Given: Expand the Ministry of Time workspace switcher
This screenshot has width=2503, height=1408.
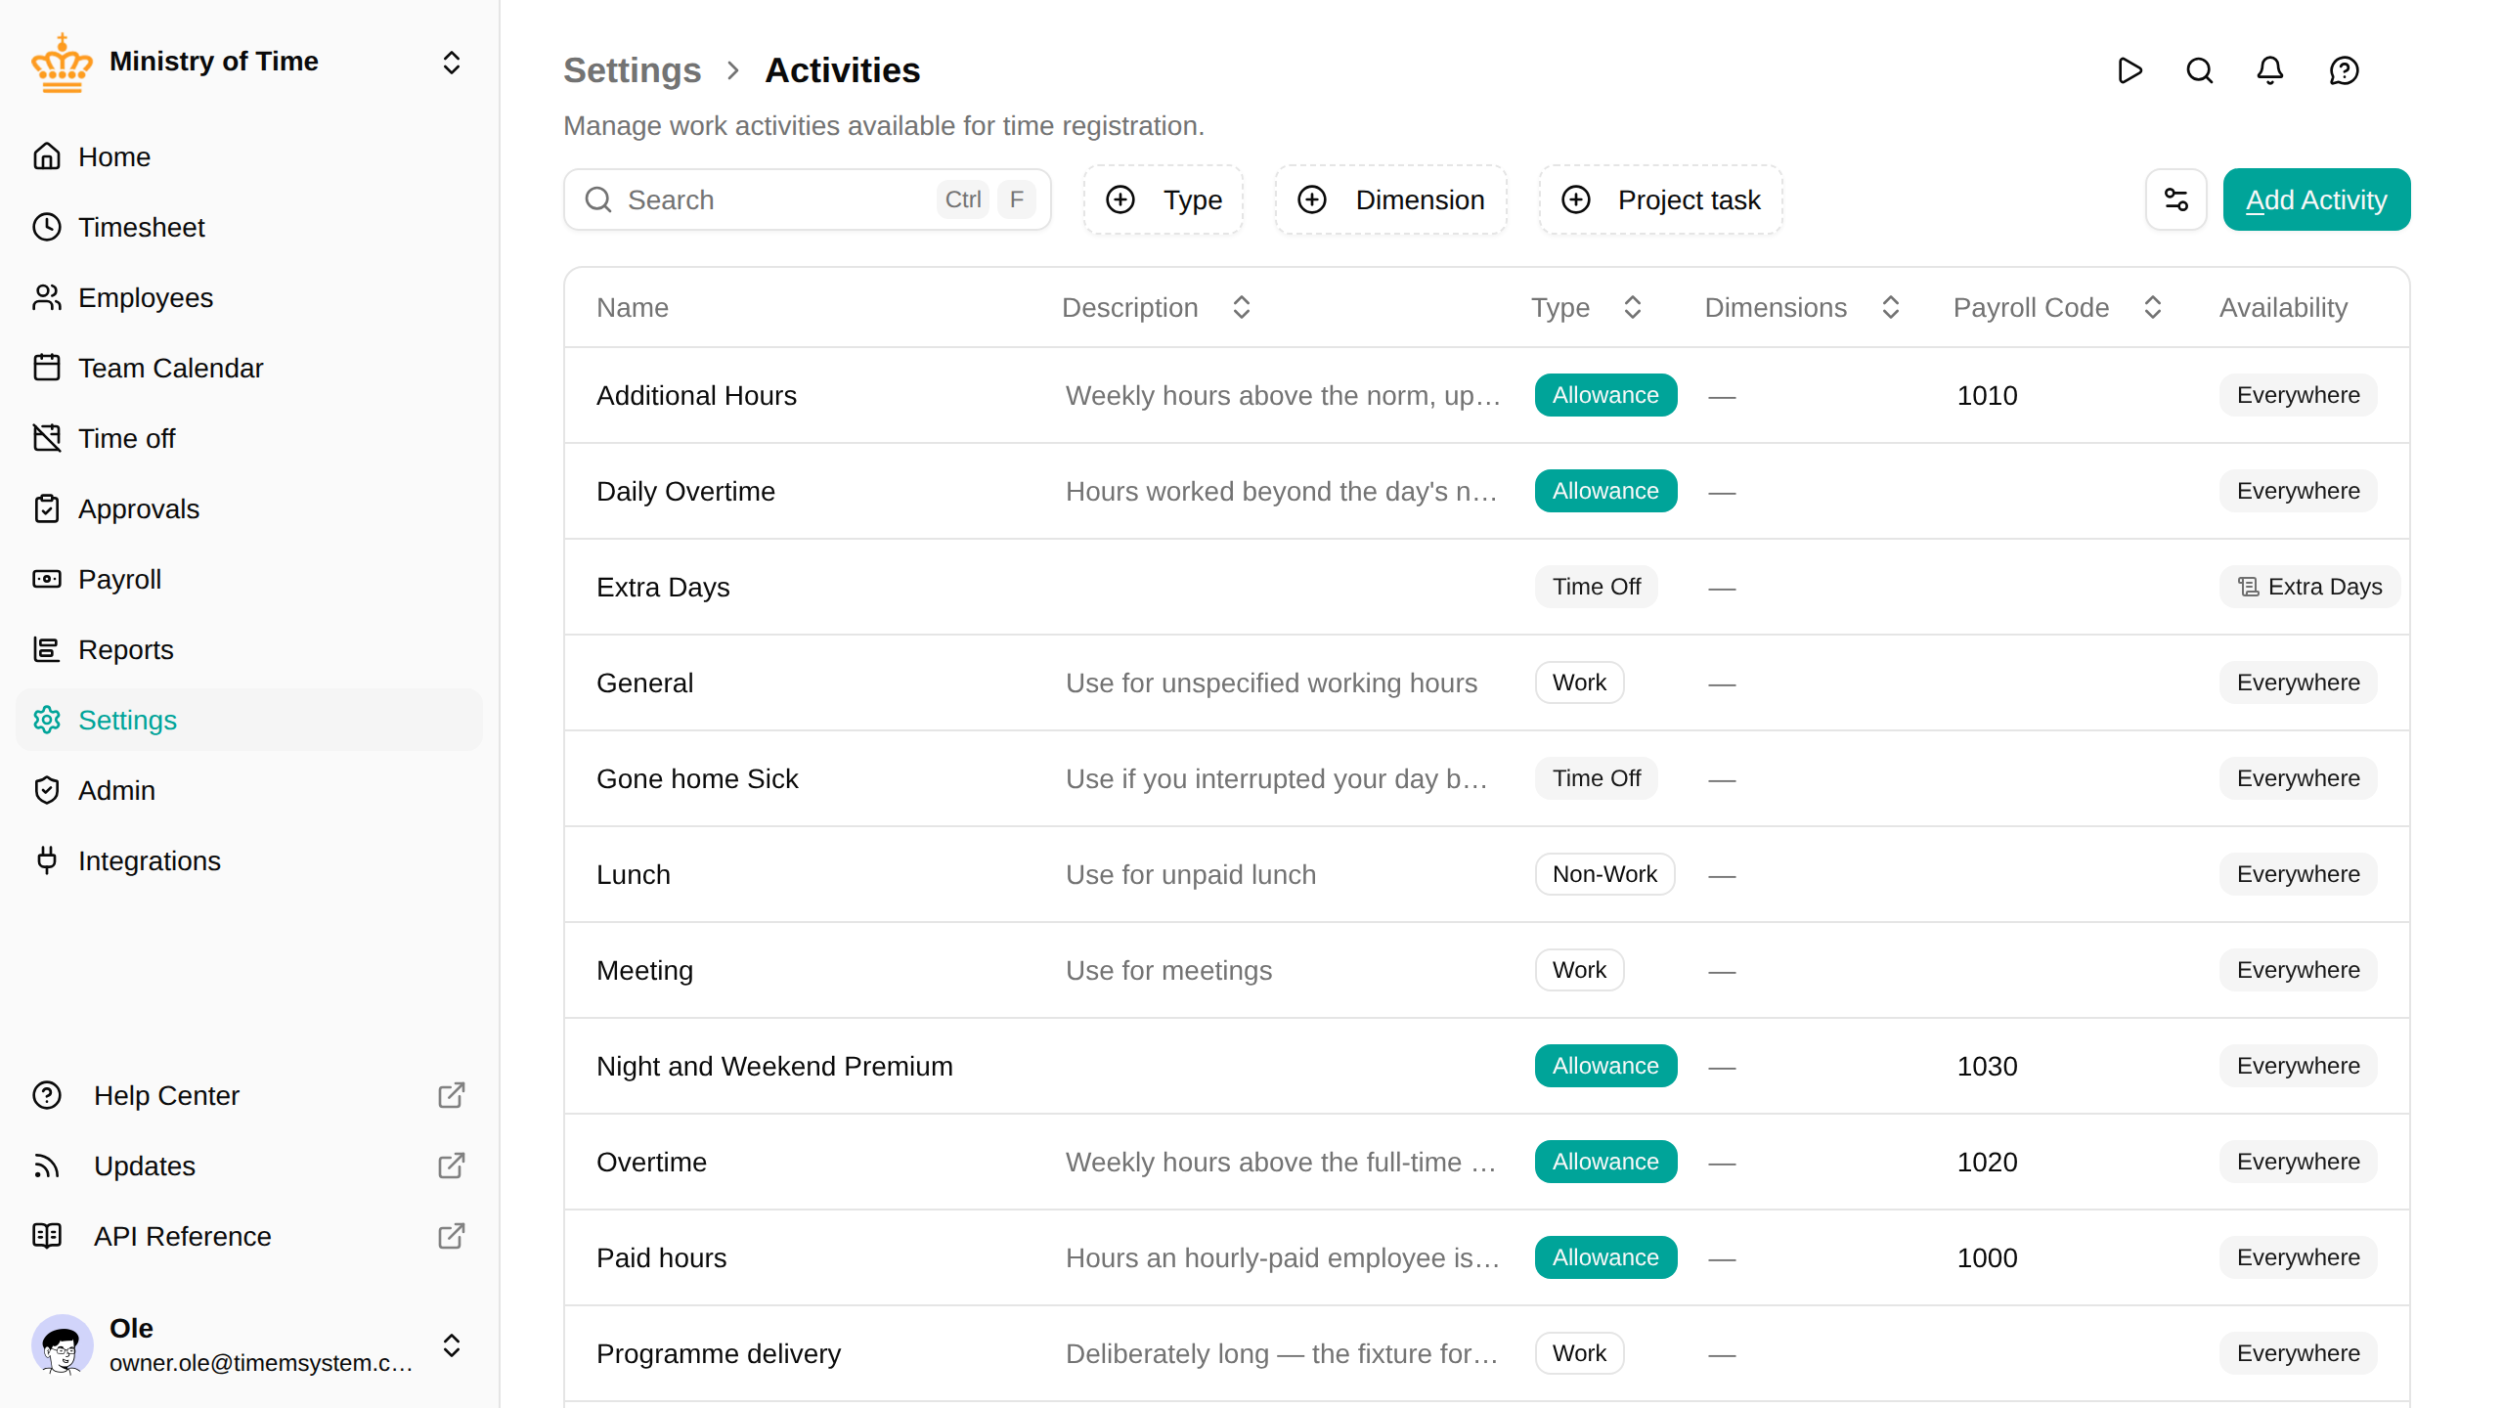Looking at the screenshot, I should point(451,63).
